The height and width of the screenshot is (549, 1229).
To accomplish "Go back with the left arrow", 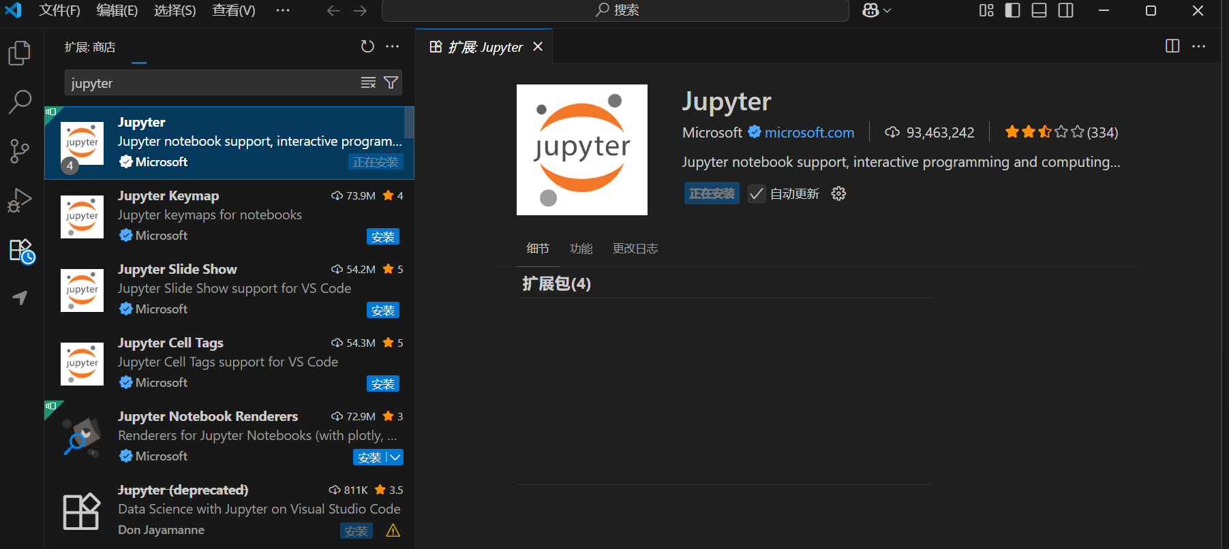I will point(333,10).
